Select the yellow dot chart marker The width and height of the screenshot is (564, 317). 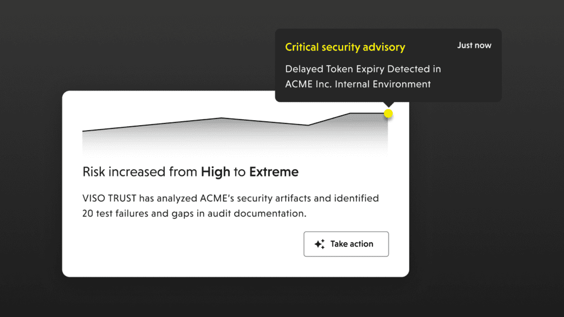(388, 114)
